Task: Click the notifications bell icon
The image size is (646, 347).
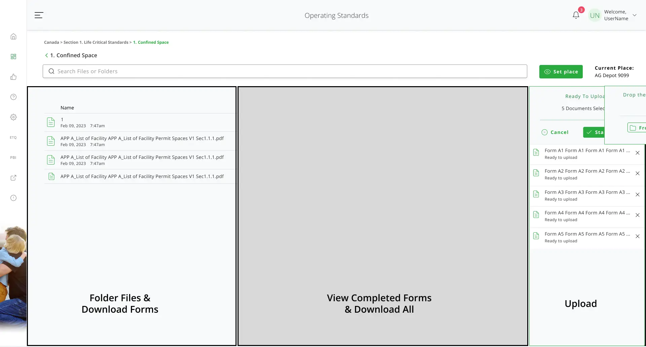Action: point(576,15)
